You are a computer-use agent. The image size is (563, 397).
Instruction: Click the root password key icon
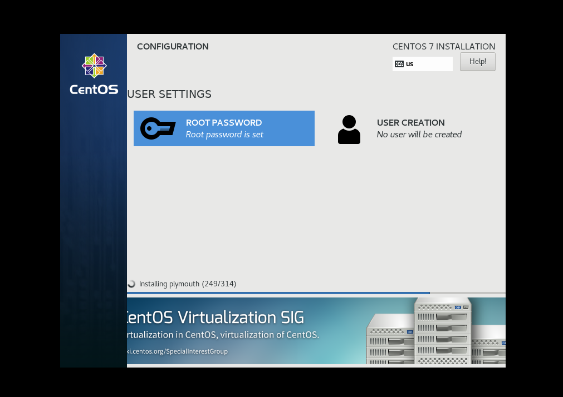[158, 128]
